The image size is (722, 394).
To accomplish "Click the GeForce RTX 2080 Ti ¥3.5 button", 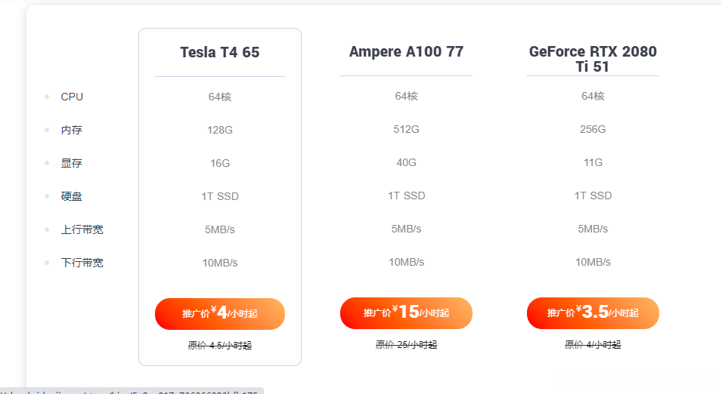I will point(593,313).
